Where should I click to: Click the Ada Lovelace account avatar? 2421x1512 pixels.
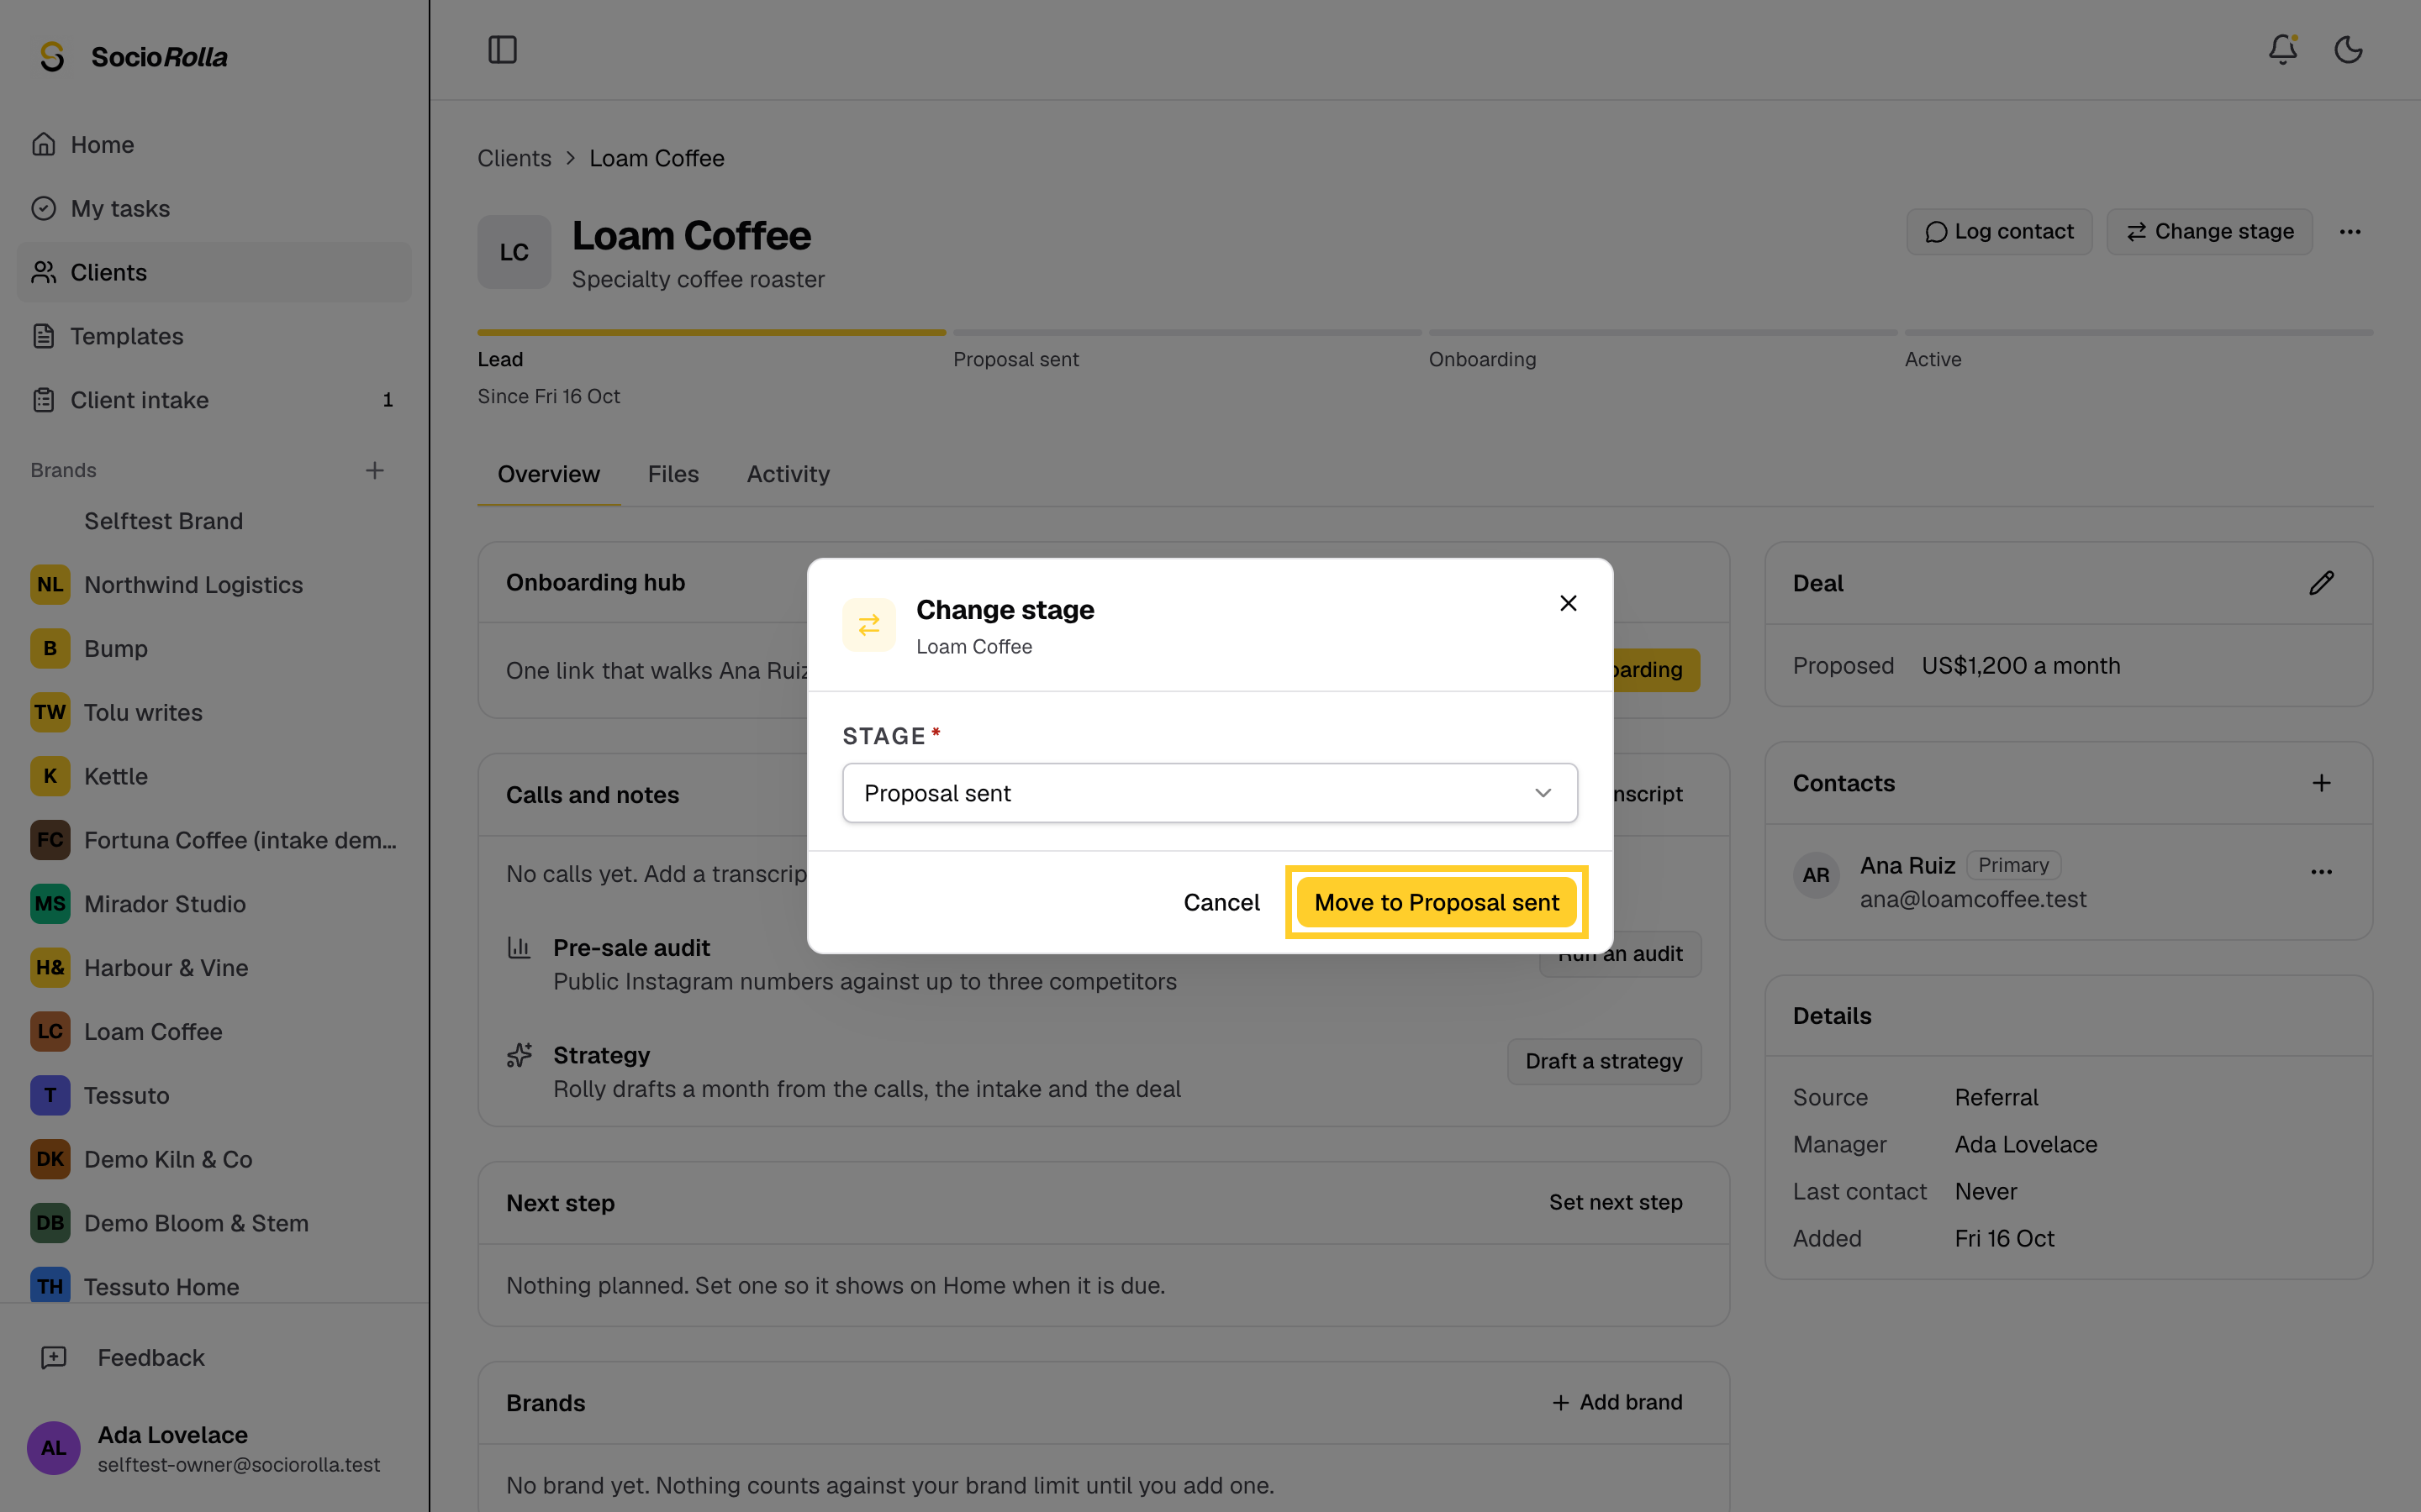tap(53, 1448)
